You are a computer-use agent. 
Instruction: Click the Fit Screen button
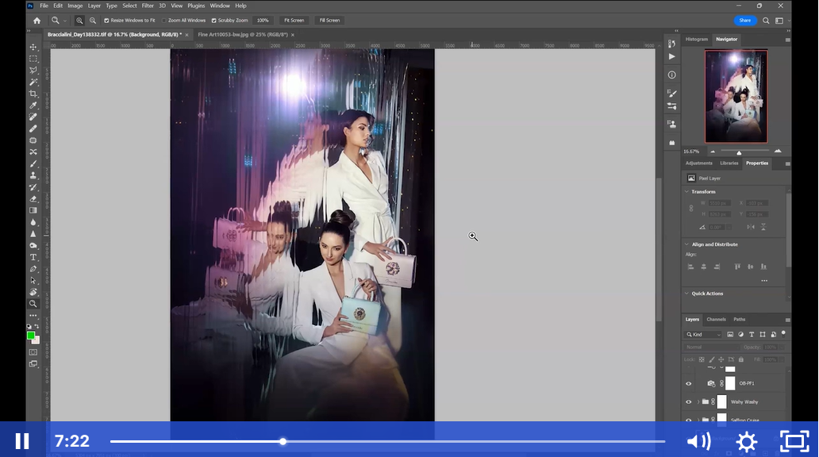(x=294, y=21)
